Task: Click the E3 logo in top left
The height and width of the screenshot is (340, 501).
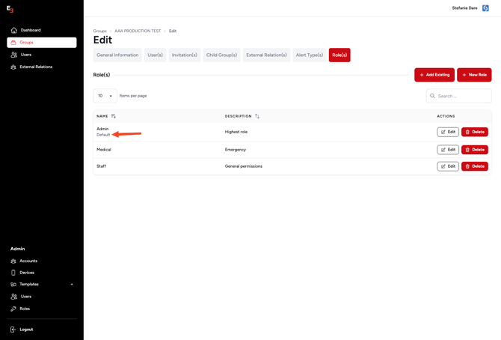Action: (x=10, y=9)
